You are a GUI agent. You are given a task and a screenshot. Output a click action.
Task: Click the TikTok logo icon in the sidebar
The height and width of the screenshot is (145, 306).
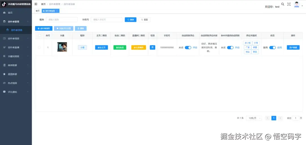4,4
